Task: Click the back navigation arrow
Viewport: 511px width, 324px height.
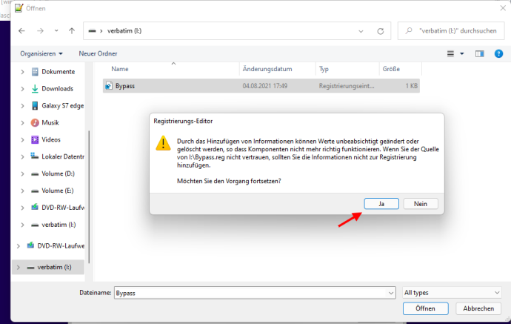Action: pyautogui.click(x=21, y=31)
